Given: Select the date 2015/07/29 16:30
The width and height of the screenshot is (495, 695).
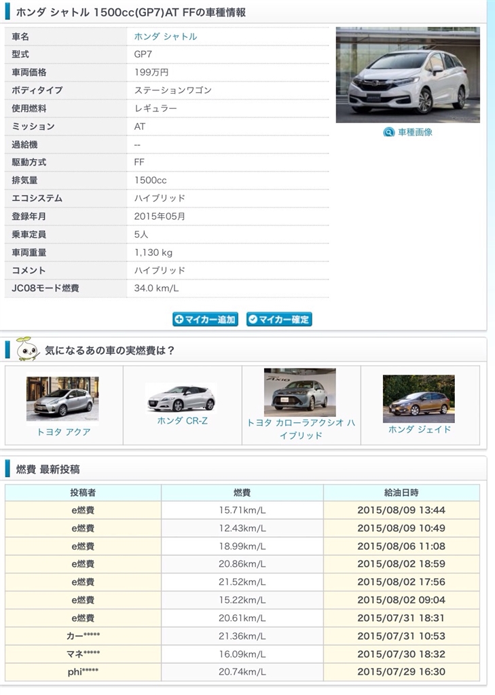Looking at the screenshot, I should click(x=401, y=672).
